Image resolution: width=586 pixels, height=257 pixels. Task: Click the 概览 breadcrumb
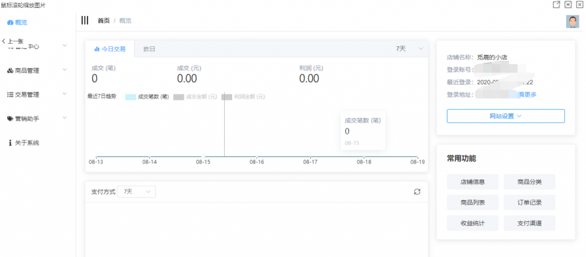pyautogui.click(x=125, y=21)
